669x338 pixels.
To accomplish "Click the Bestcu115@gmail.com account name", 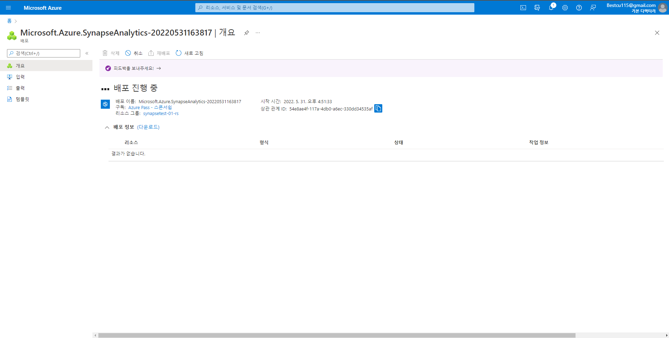I will point(631,5).
